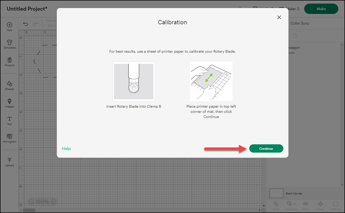Image resolution: width=345 pixels, height=213 pixels.
Task: Click the Blank Canvas swatch
Action: (276, 193)
